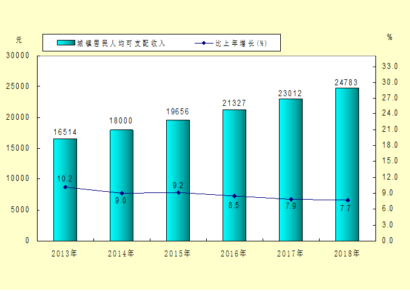Click the 18.0 right axis value
410x291 pixels.
pyautogui.click(x=390, y=145)
